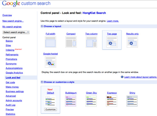Viewport: 157px width, 116px height.
Task: Collapse the Choose a layout section
Action: [x=42, y=26]
